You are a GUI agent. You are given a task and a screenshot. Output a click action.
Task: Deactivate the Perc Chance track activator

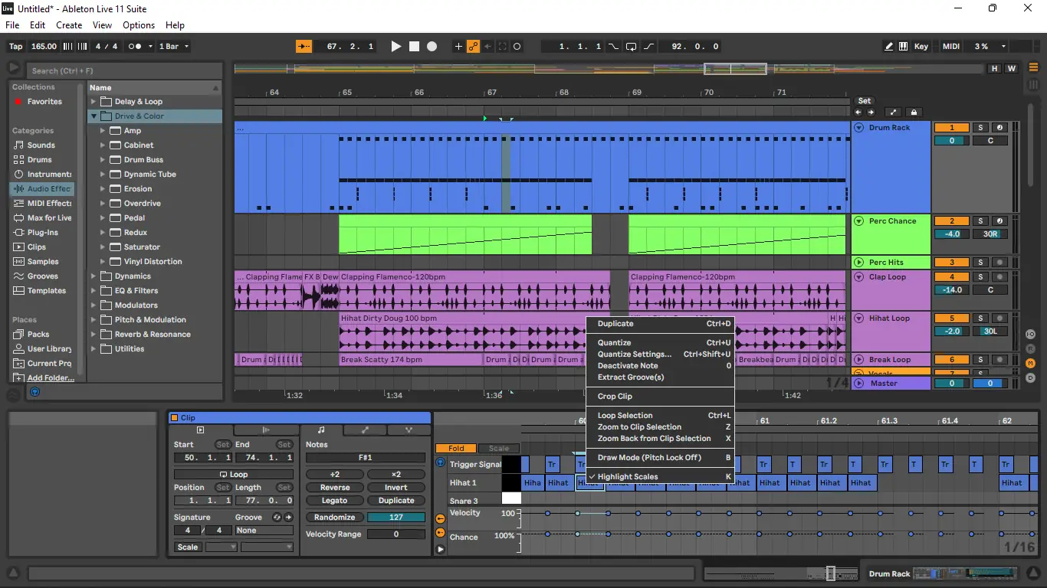tap(952, 221)
